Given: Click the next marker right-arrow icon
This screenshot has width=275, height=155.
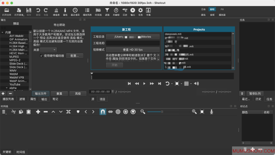Looking at the screenshot, I should (93, 112).
